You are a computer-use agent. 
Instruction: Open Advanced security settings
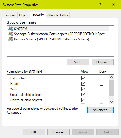click(x=100, y=110)
